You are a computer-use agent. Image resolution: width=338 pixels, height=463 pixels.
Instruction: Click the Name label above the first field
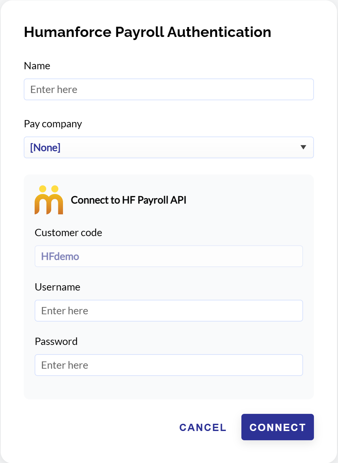37,66
